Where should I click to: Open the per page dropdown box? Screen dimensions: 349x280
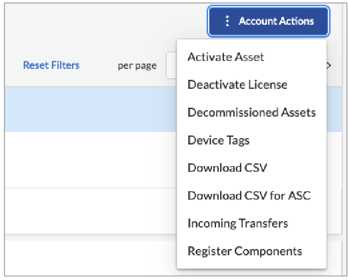click(171, 66)
